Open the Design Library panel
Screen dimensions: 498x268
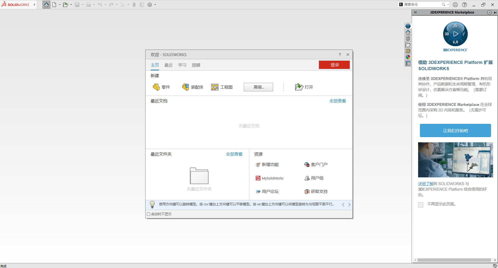pyautogui.click(x=408, y=38)
